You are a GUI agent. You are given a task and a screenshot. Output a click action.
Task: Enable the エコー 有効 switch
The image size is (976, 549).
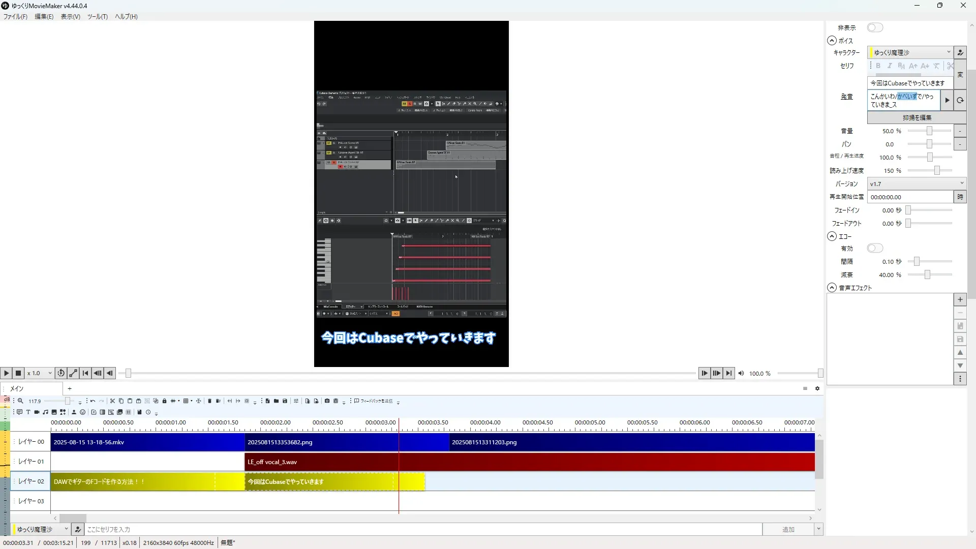875,248
